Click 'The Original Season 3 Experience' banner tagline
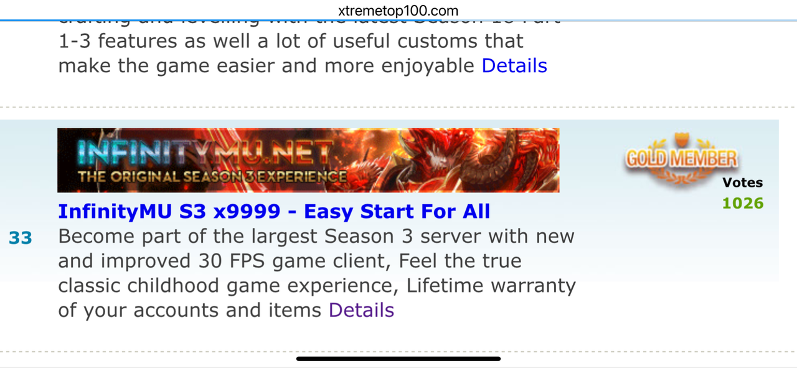Image resolution: width=797 pixels, height=368 pixels. (212, 177)
